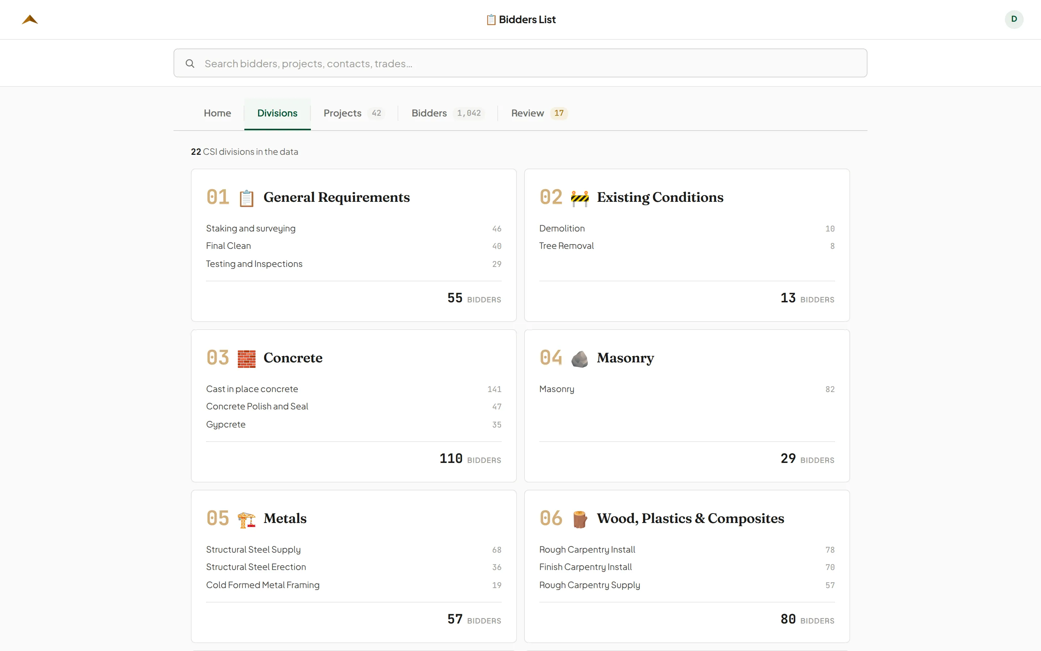This screenshot has height=651, width=1041.
Task: Select the Divisions tab
Action: 278,113
